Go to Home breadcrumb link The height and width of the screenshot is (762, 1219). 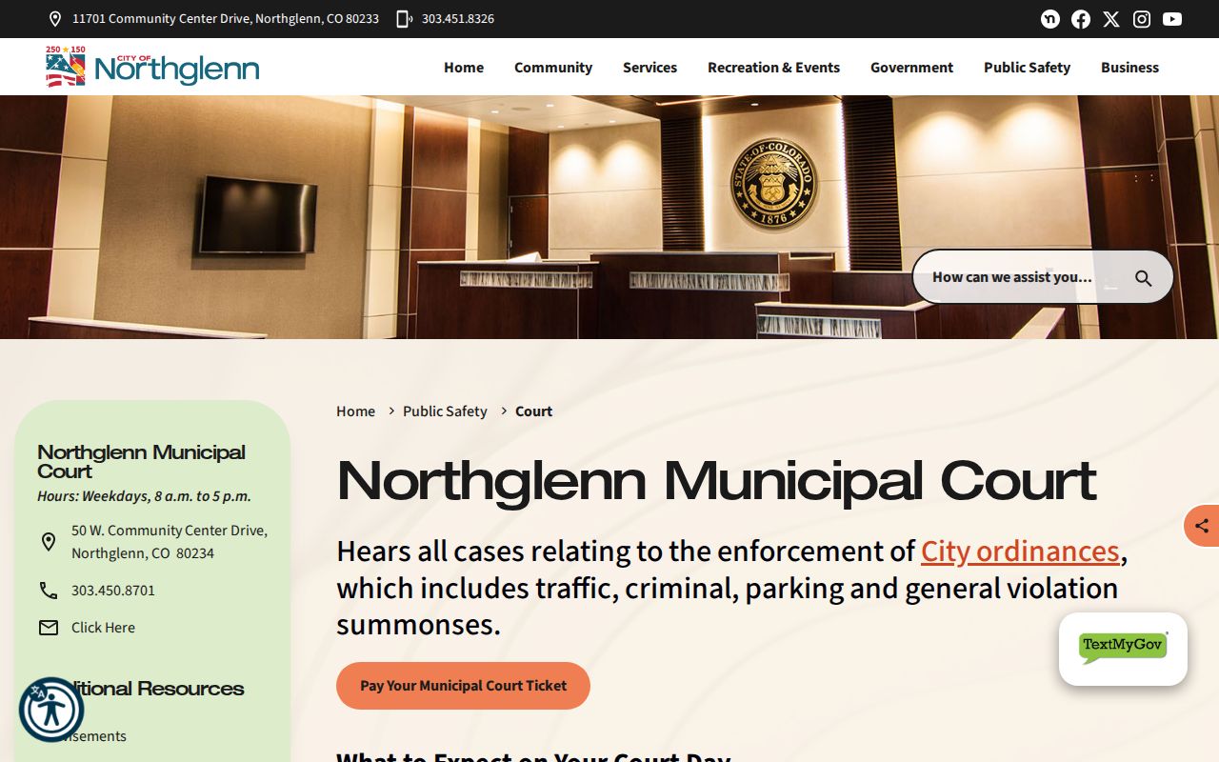pyautogui.click(x=355, y=411)
